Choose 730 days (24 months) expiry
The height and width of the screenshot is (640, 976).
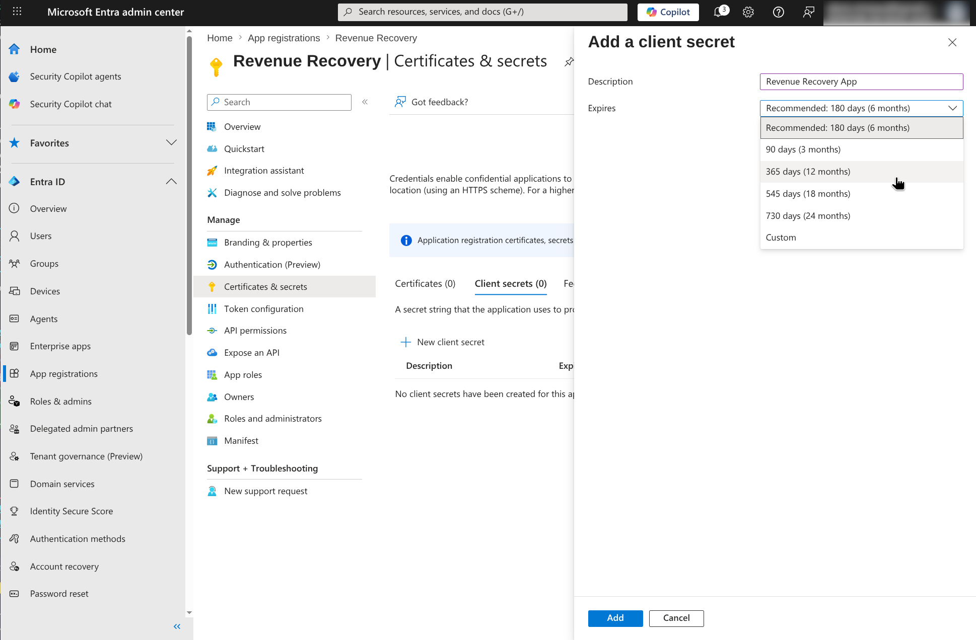coord(861,216)
